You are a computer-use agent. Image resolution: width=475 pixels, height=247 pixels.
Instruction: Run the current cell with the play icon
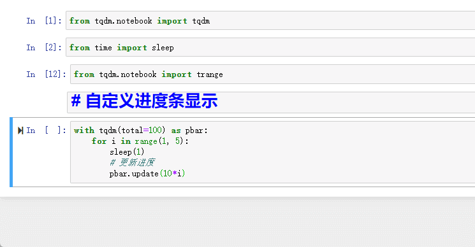20,131
